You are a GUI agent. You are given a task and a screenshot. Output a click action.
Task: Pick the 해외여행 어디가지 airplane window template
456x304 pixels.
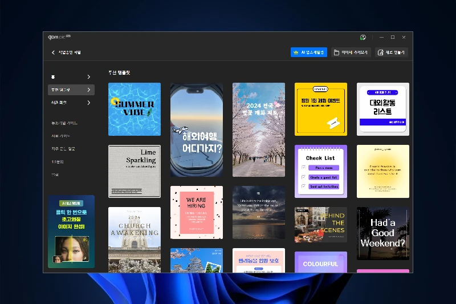tap(197, 130)
